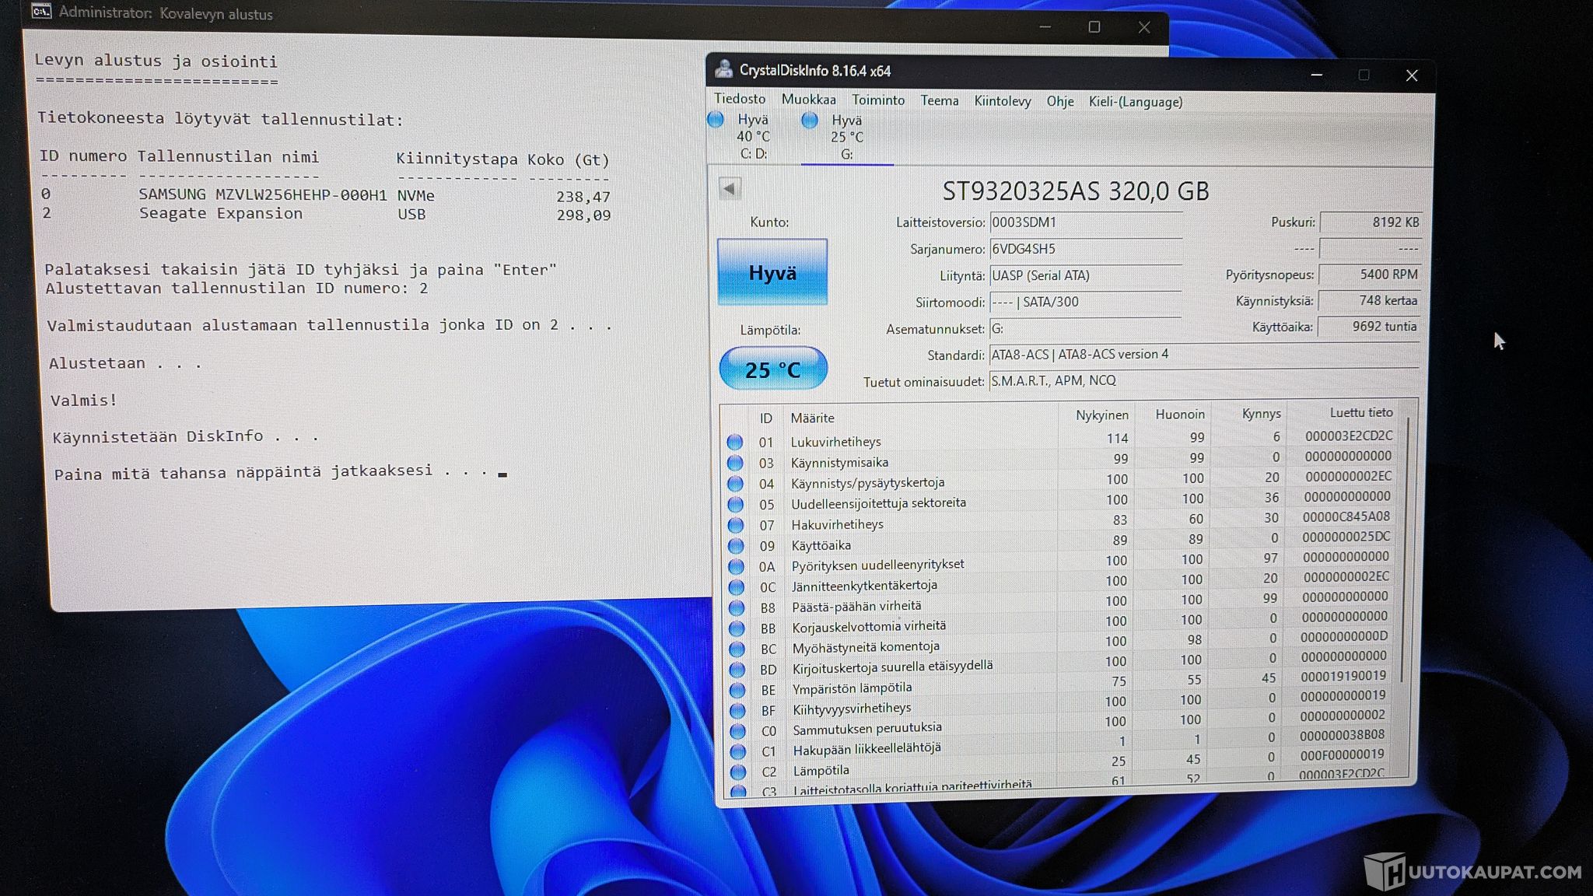
Task: Open the Toiminto menu
Action: click(877, 100)
